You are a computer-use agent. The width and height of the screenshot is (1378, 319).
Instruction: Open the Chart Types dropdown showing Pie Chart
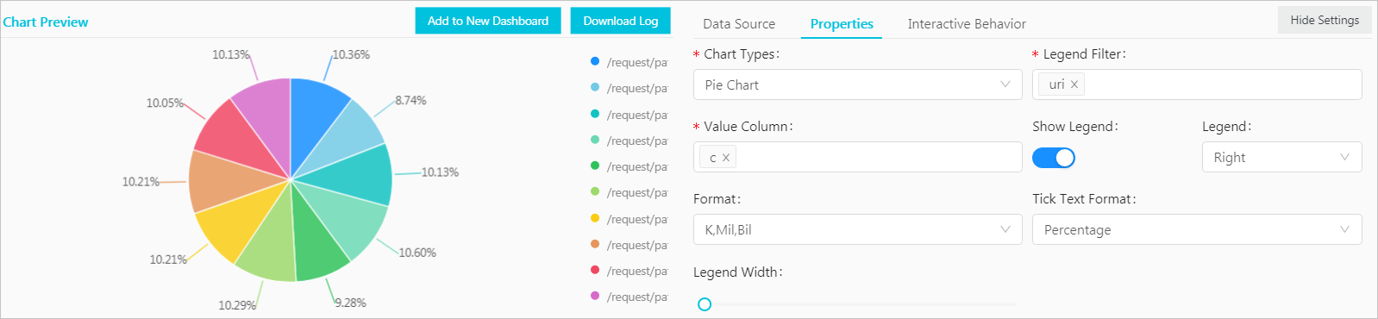[858, 84]
